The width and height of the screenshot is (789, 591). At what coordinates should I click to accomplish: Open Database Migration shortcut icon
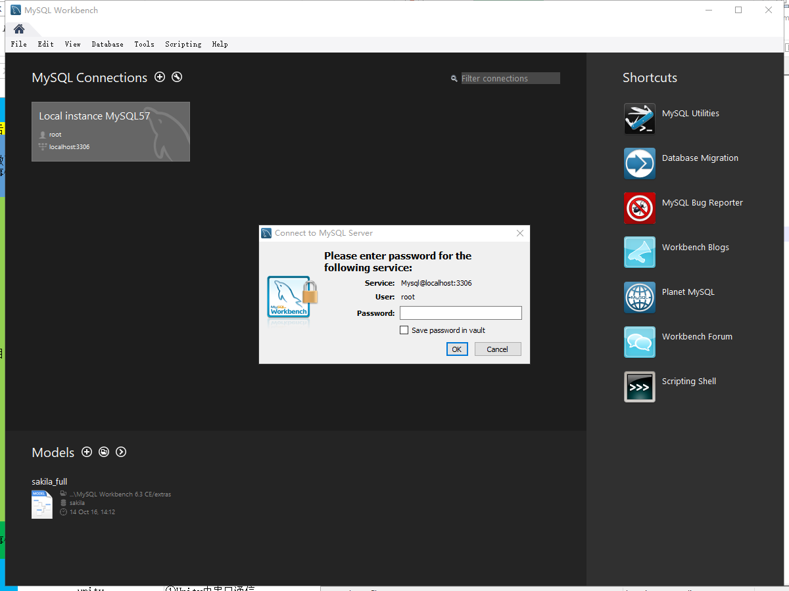(640, 164)
